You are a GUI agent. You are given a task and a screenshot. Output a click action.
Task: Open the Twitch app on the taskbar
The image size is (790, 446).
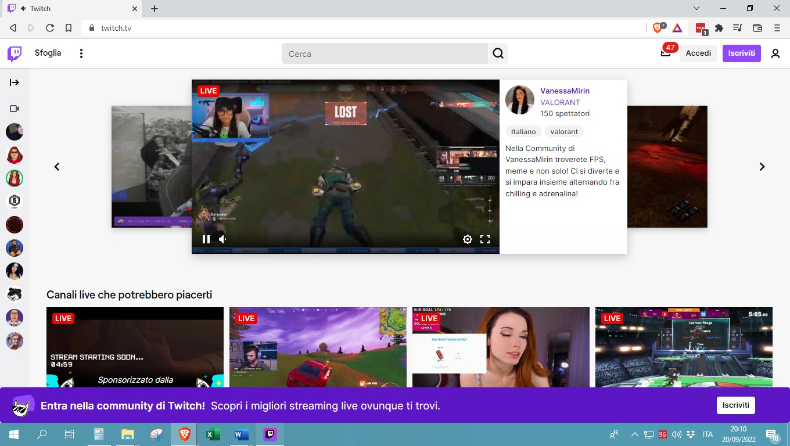point(270,434)
